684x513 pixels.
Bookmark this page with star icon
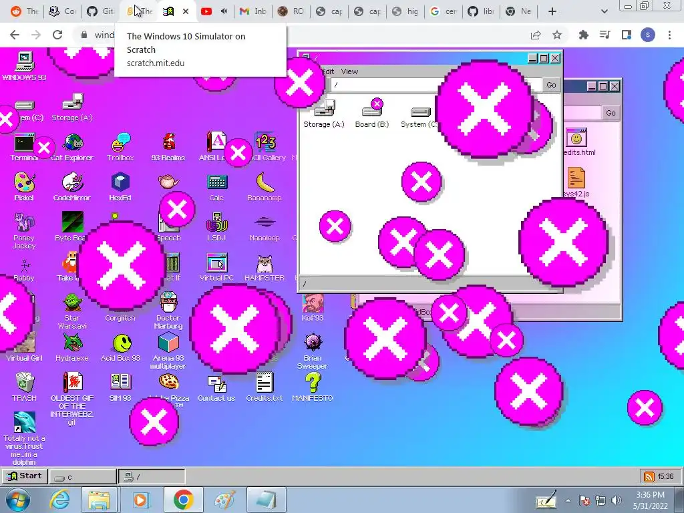(557, 35)
